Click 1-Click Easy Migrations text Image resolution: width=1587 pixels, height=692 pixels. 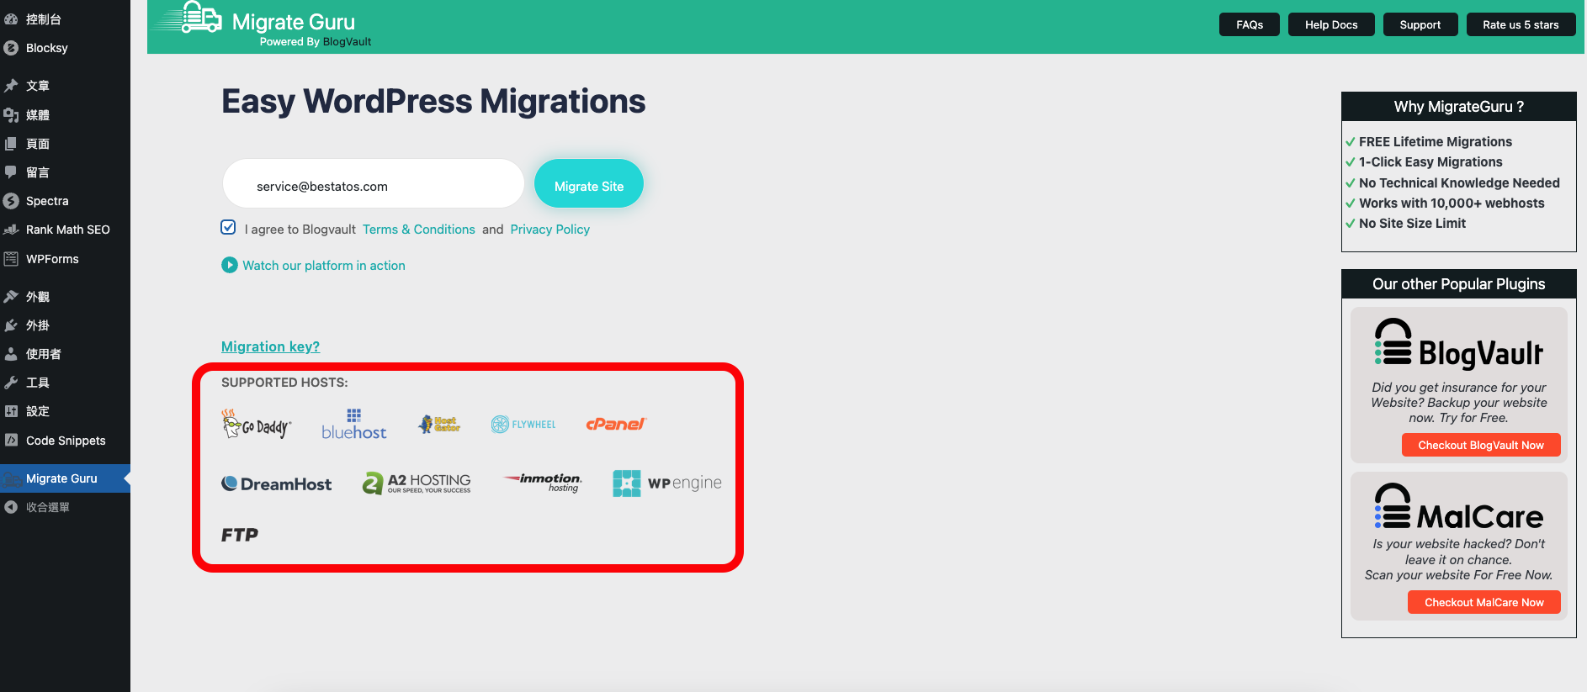[x=1430, y=162]
